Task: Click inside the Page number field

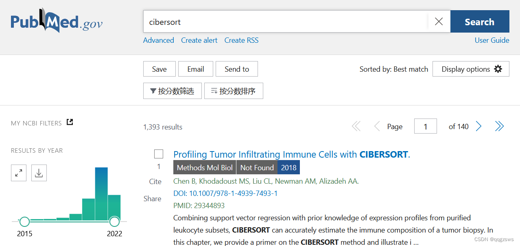Action: [425, 126]
